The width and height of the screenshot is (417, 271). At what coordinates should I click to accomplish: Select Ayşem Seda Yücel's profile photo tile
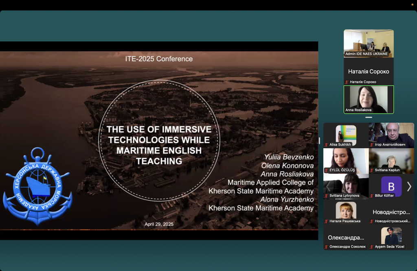pos(391,237)
